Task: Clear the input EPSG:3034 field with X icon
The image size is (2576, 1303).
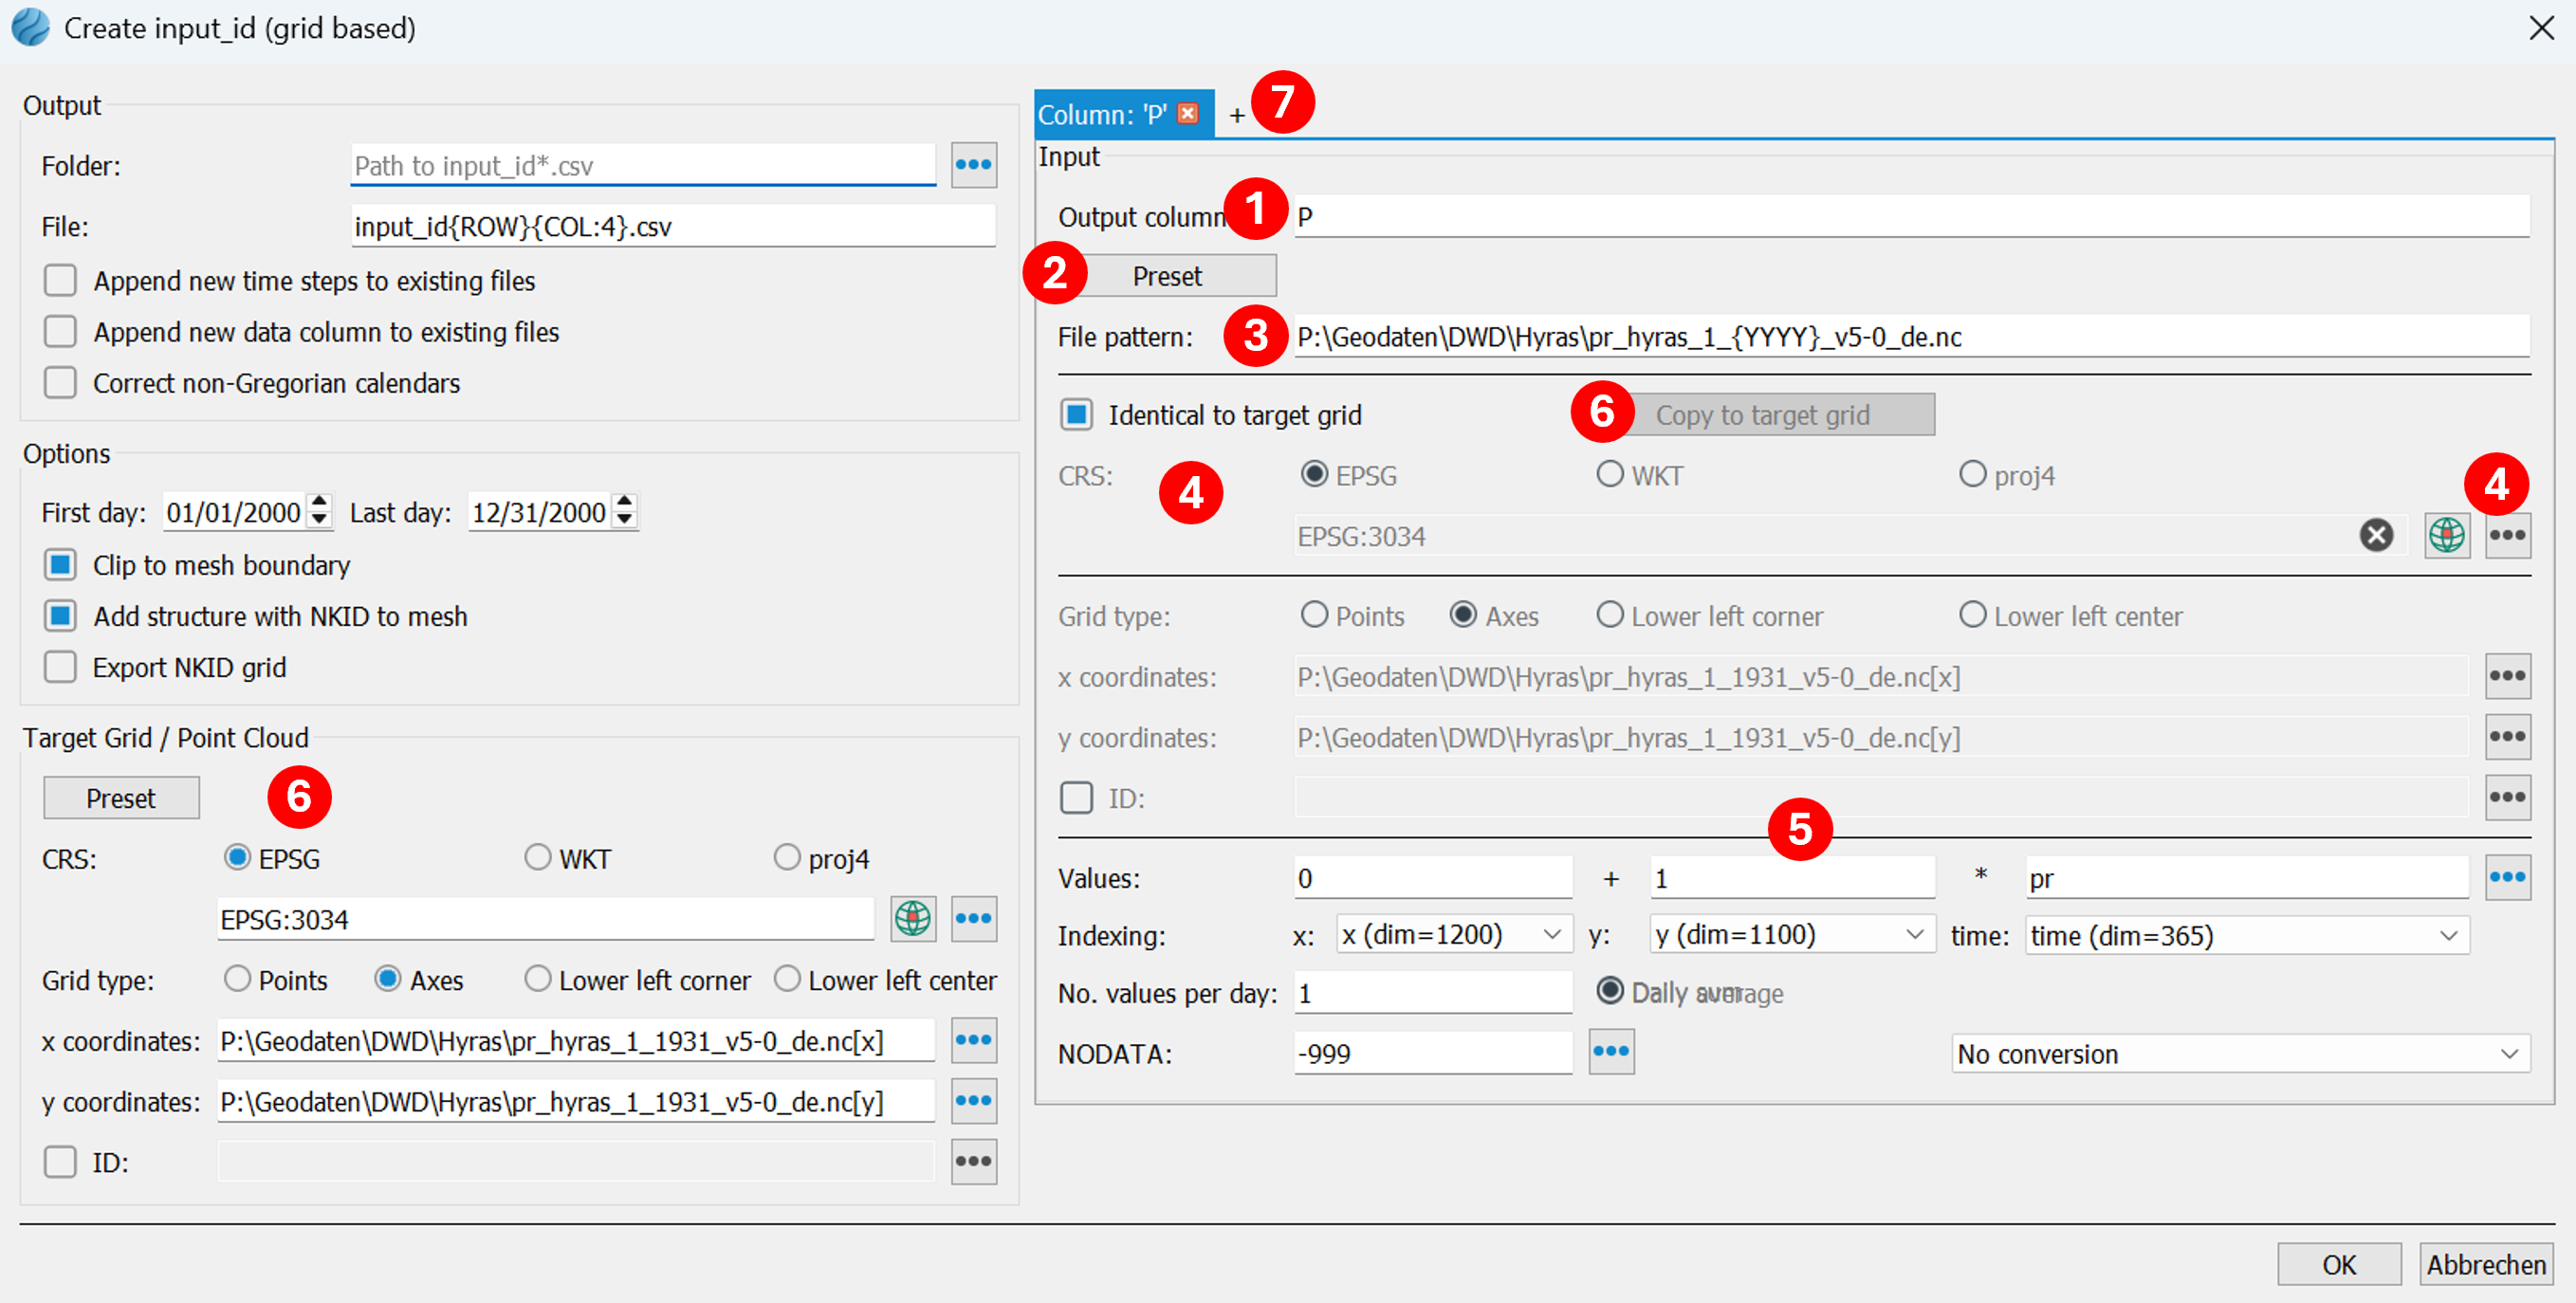Action: click(x=2376, y=536)
